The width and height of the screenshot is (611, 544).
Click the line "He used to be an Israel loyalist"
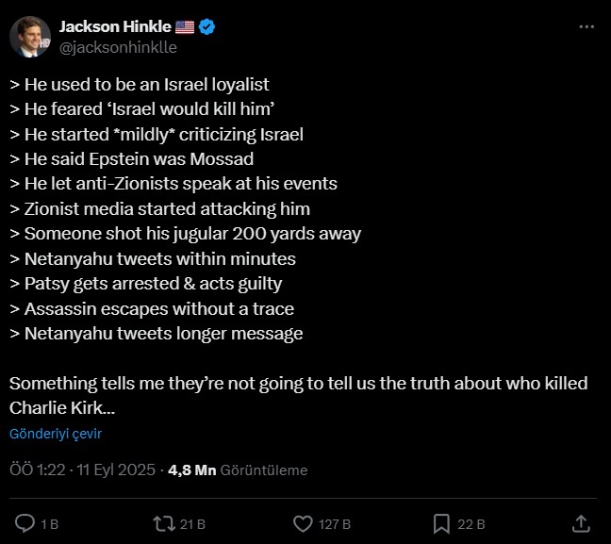coord(140,85)
